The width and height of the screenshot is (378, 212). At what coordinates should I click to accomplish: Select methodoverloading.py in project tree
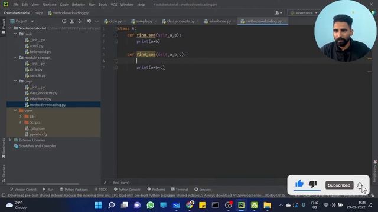click(x=45, y=105)
